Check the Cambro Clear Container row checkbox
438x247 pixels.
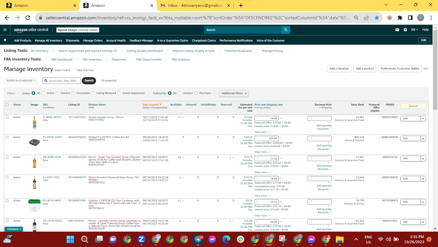[7, 200]
